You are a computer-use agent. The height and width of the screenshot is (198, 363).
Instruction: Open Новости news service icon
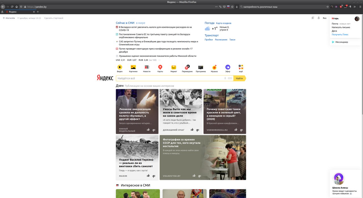pos(147,67)
